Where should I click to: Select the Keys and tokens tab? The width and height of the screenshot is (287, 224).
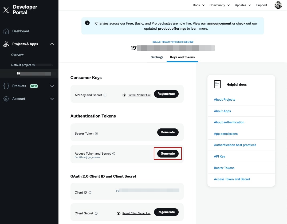pyautogui.click(x=182, y=57)
